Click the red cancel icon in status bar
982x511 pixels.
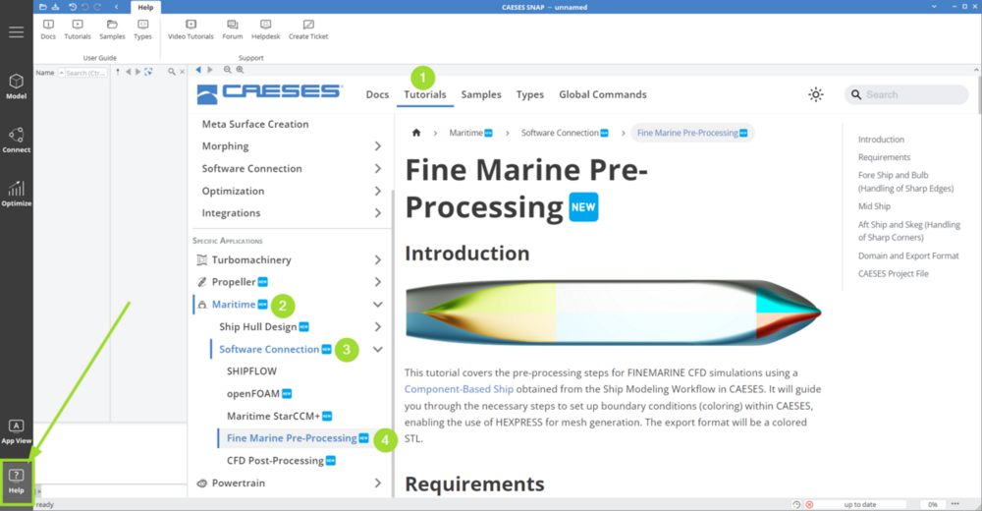pyautogui.click(x=809, y=504)
